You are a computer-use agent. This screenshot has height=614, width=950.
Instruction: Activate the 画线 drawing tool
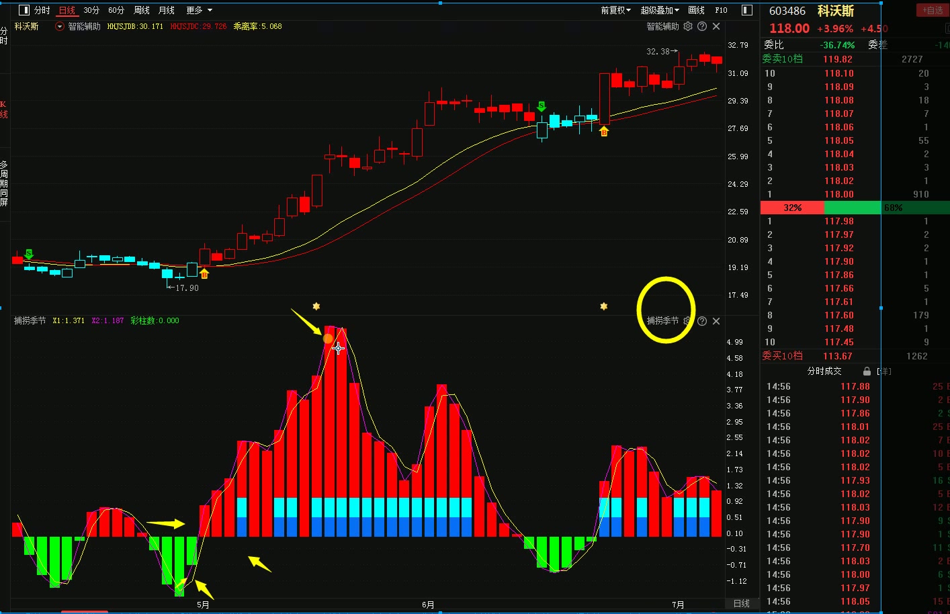tap(697, 10)
